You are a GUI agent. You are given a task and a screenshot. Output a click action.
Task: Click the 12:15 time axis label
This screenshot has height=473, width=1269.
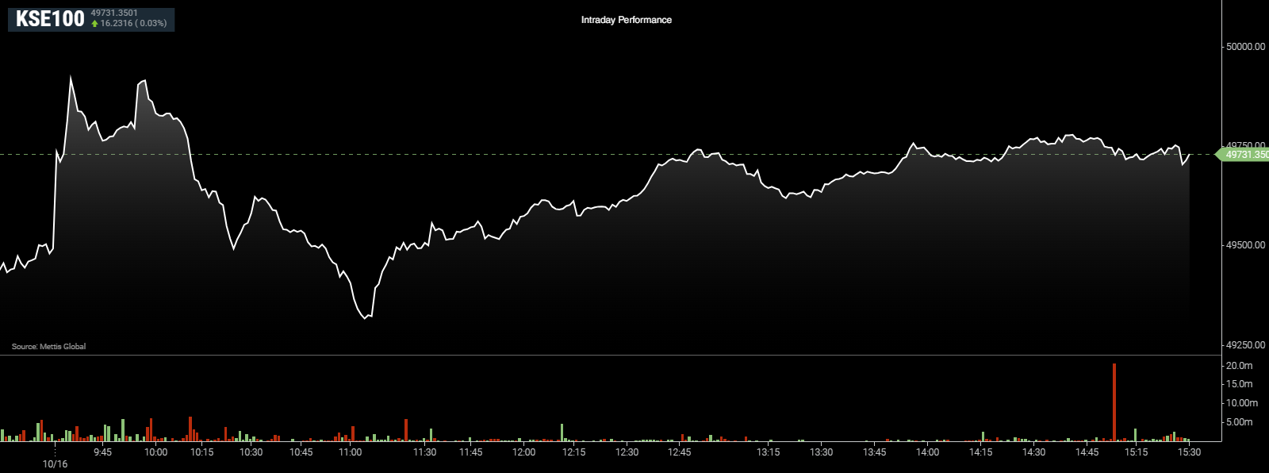pyautogui.click(x=573, y=452)
